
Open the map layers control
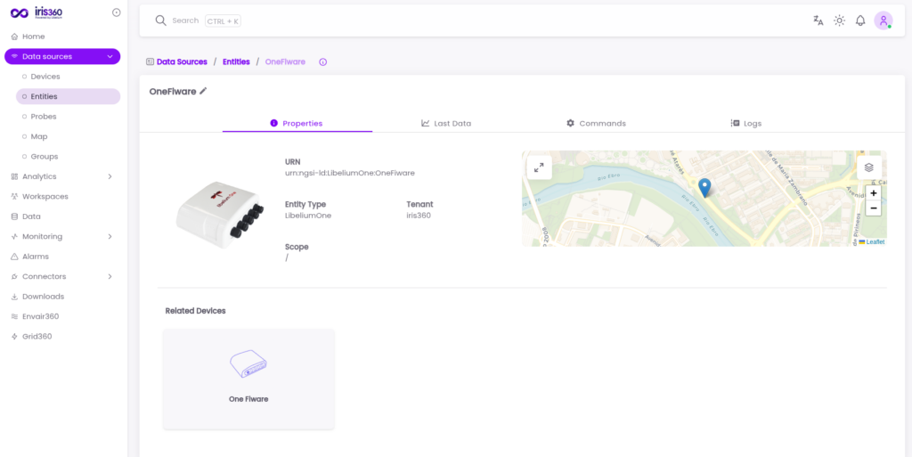(x=869, y=167)
